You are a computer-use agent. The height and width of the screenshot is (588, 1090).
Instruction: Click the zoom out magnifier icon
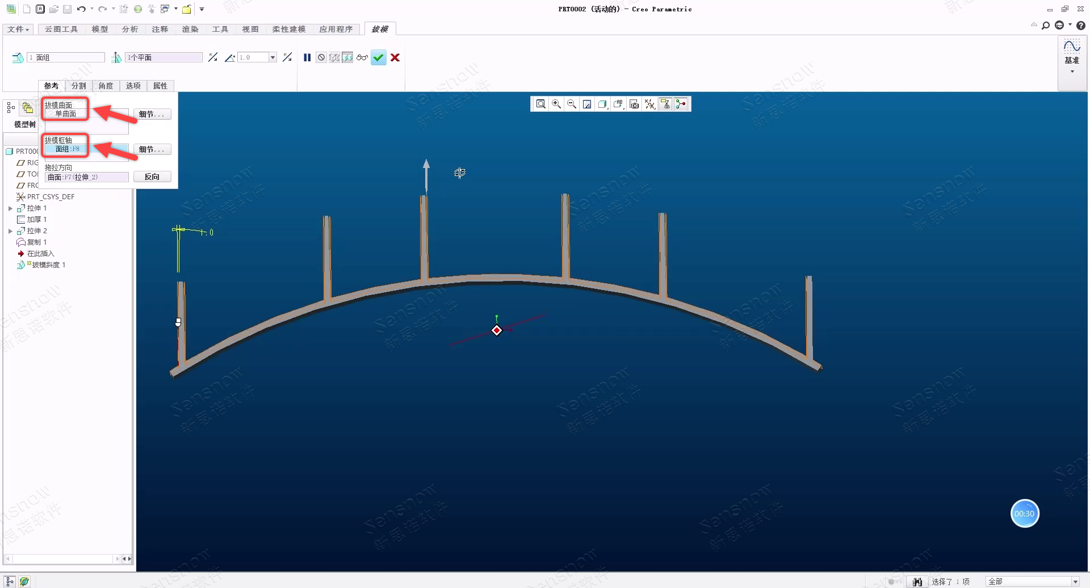click(572, 104)
